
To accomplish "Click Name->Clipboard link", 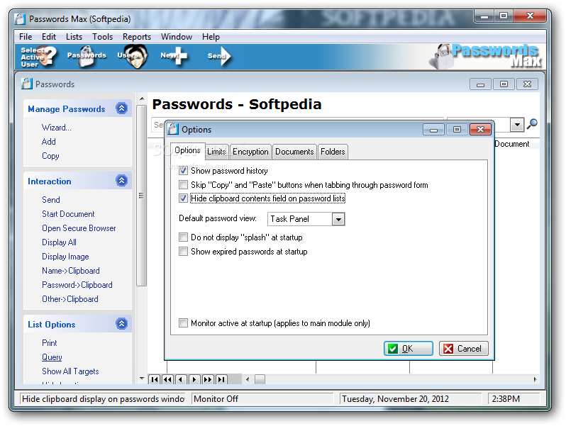I will tap(71, 271).
